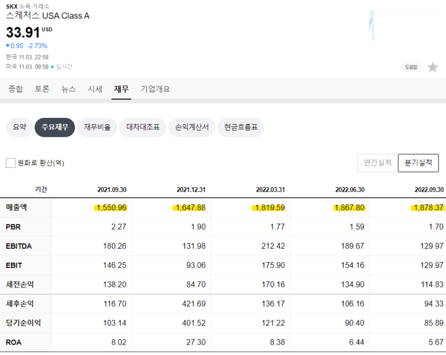Click the PBR row label
This screenshot has height=355, width=446.
13,227
